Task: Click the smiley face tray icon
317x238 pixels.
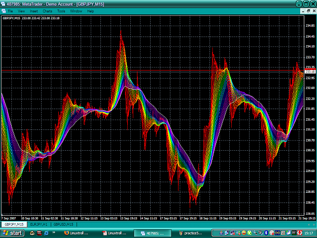Action: click(244, 233)
